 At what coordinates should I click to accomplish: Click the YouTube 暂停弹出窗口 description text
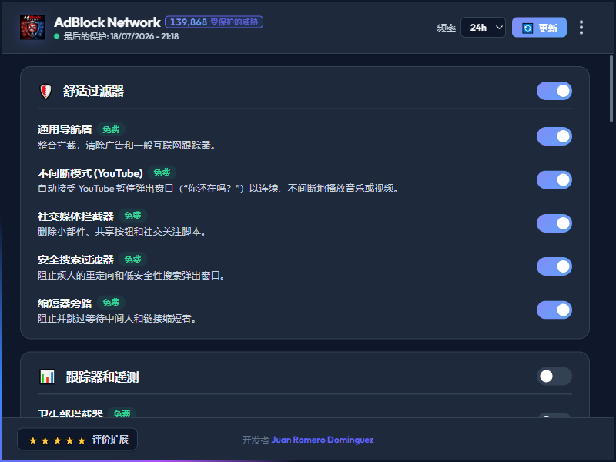point(219,189)
